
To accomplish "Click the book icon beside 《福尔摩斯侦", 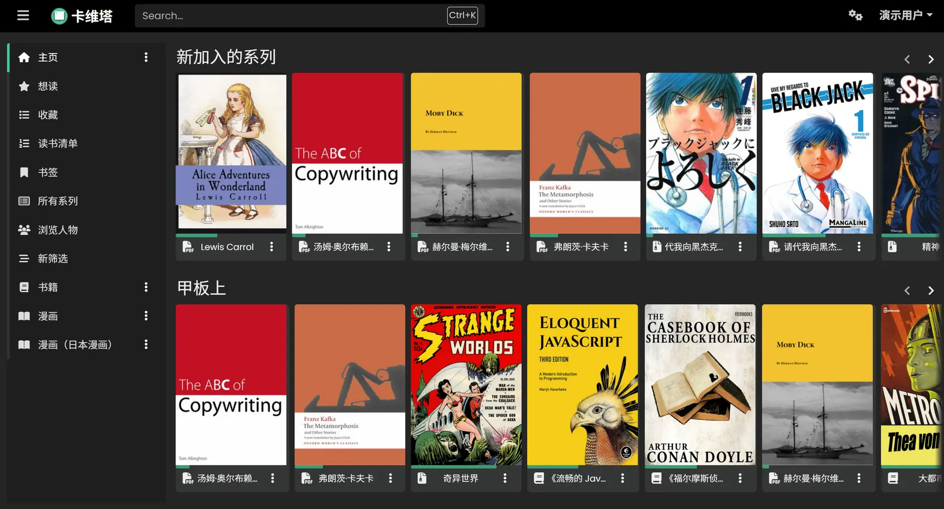I will tap(656, 478).
